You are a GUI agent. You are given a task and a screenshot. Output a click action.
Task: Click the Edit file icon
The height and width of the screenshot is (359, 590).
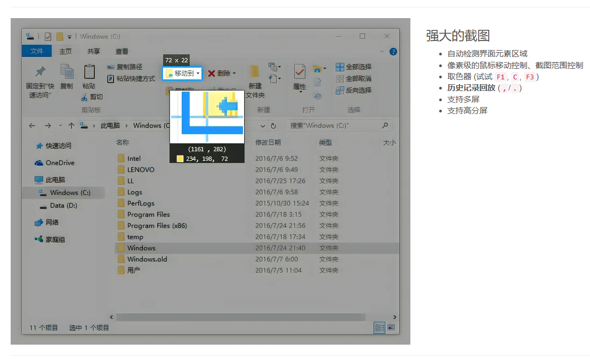tap(318, 83)
